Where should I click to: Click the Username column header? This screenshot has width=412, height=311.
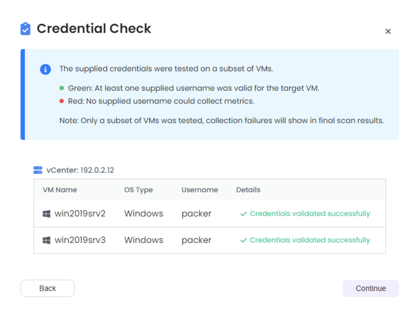200,190
